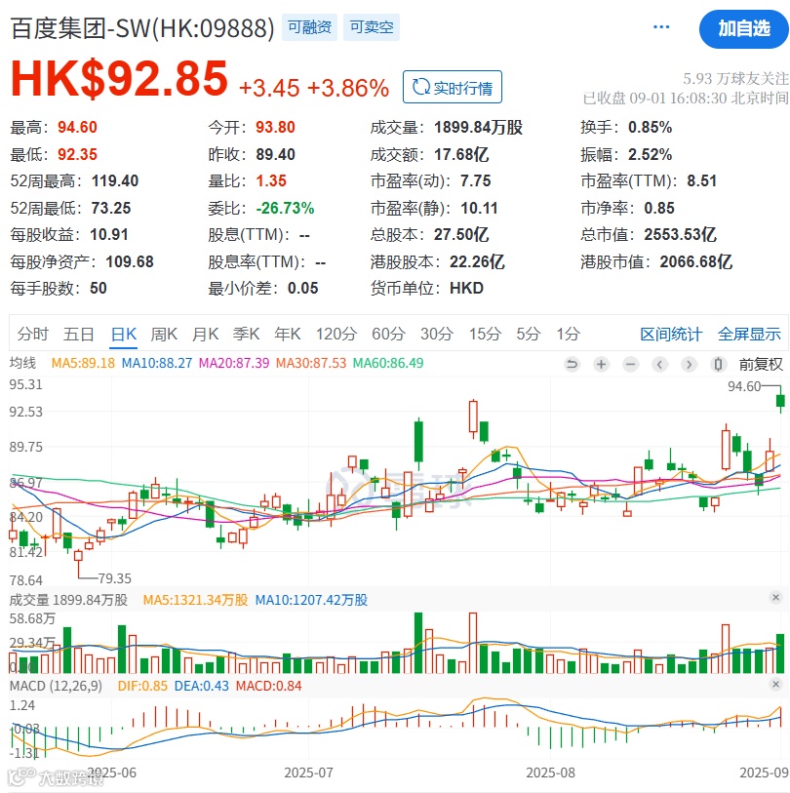The height and width of the screenshot is (793, 790).
Task: Click the MA10:88.27 moving average label
Action: pyautogui.click(x=157, y=363)
